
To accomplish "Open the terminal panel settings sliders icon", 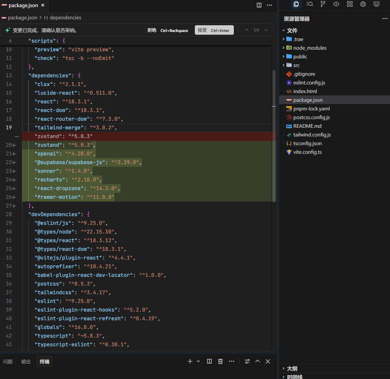I will click(x=247, y=361).
